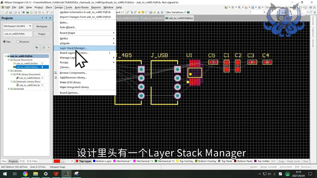
Task: Click the Place String 'A' tool icon
Action: 158,12
